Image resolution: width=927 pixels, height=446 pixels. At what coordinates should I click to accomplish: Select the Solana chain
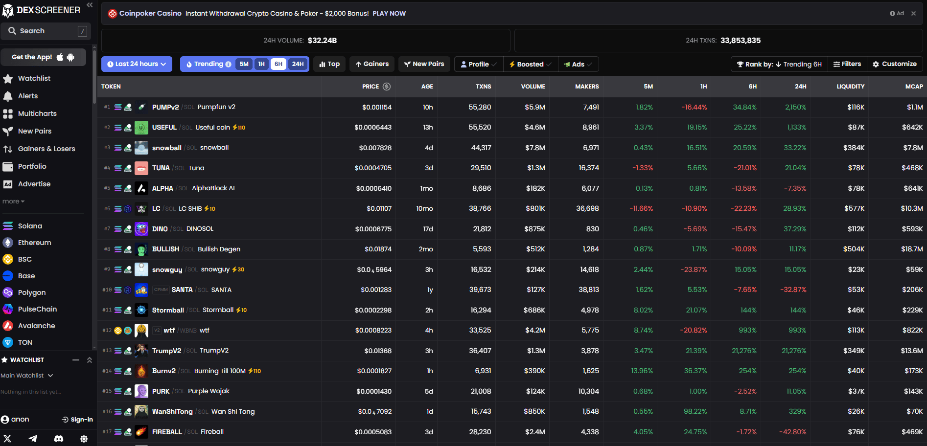(23, 226)
